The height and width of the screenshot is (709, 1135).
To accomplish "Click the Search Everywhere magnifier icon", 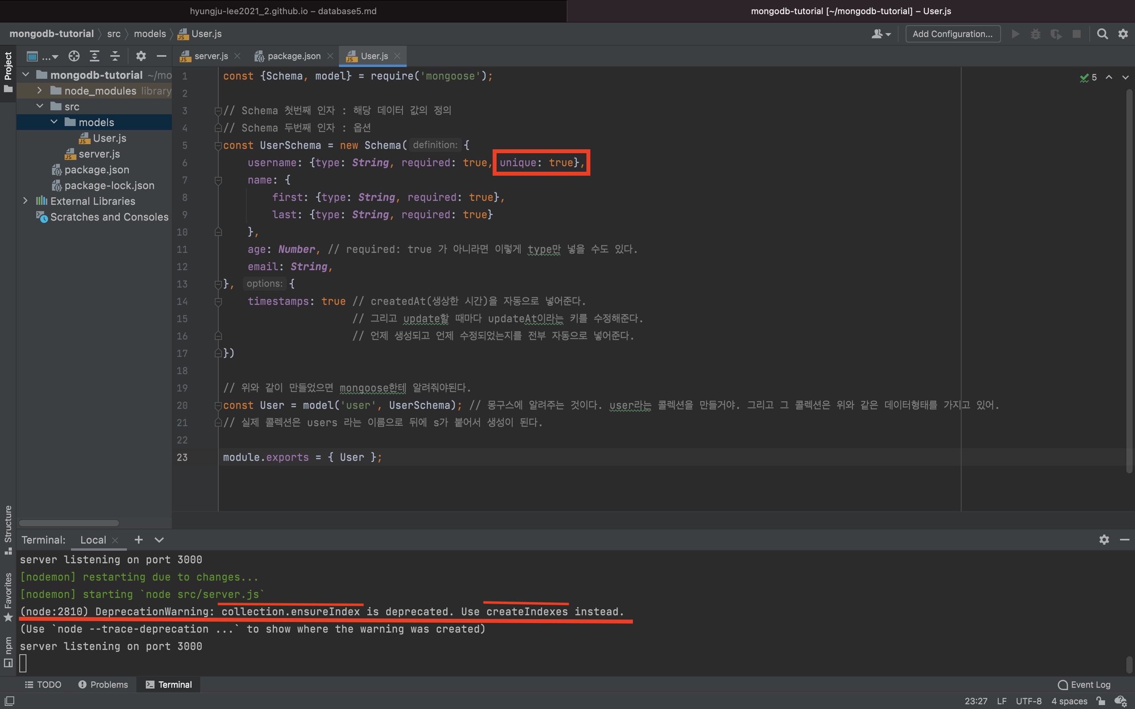I will 1102,34.
